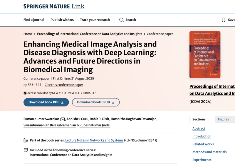Open International Conference on Data Analytics and Insights series link
The height and width of the screenshot is (164, 235).
71,155
